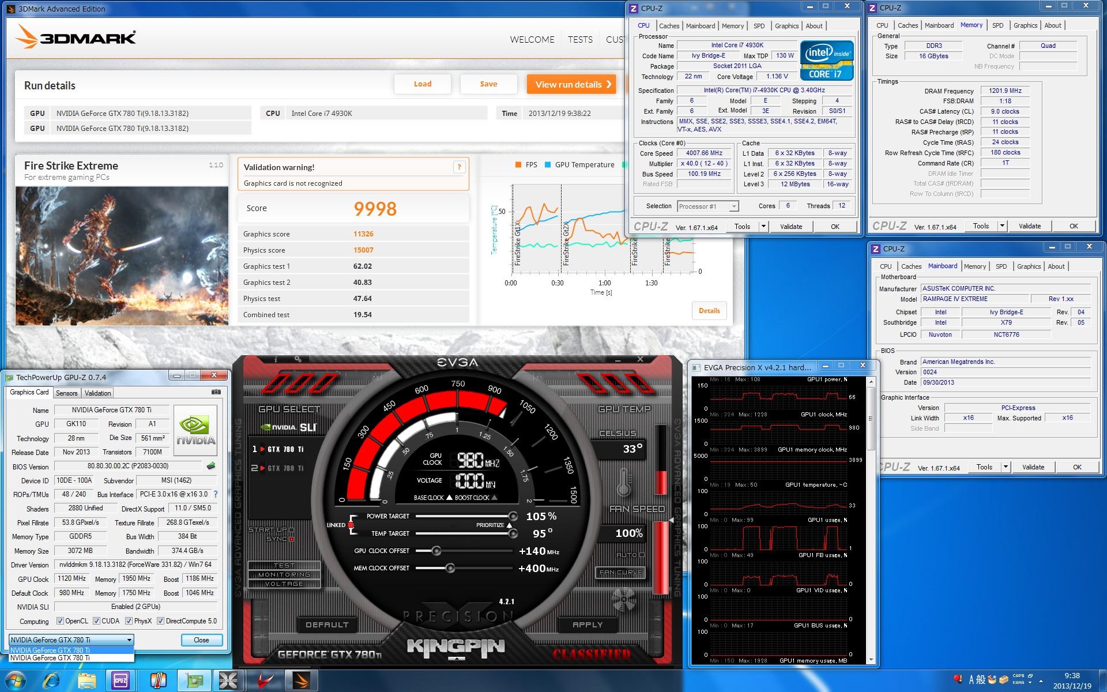Click the Prioritize triangle in Precision X
The width and height of the screenshot is (1107, 692).
click(x=509, y=525)
